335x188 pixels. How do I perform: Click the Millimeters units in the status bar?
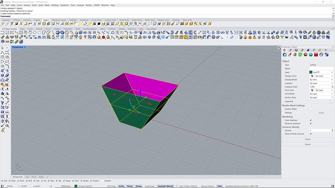click(x=66, y=186)
